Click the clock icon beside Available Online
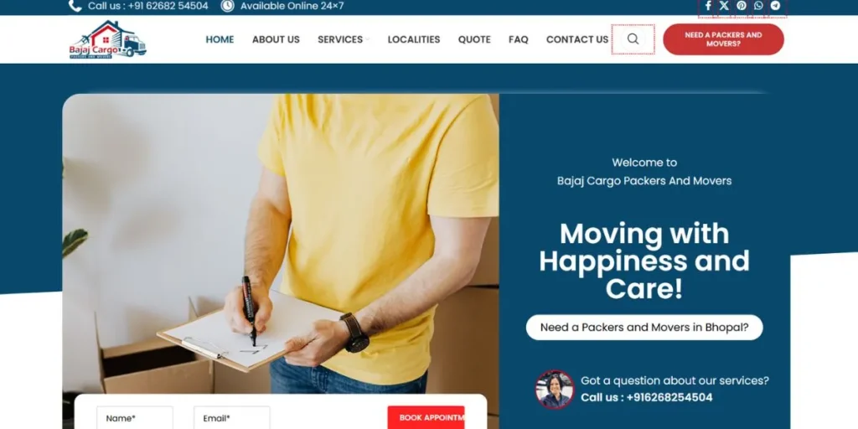Screen dimensions: 858x429 (227, 6)
